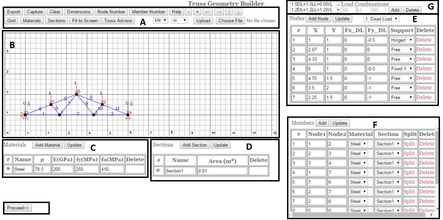
Task: Click the DL factor input field
Action: pos(349,10)
